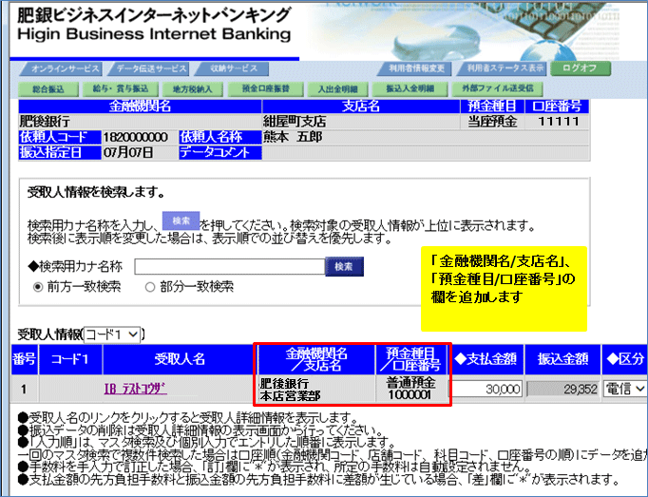Expand the 電信 dropdown in 区分 column
This screenshot has height=497, width=648.
[x=625, y=389]
